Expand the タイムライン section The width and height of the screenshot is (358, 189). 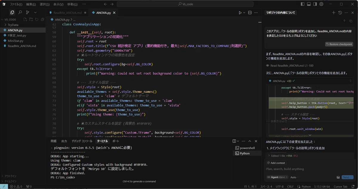[23, 181]
